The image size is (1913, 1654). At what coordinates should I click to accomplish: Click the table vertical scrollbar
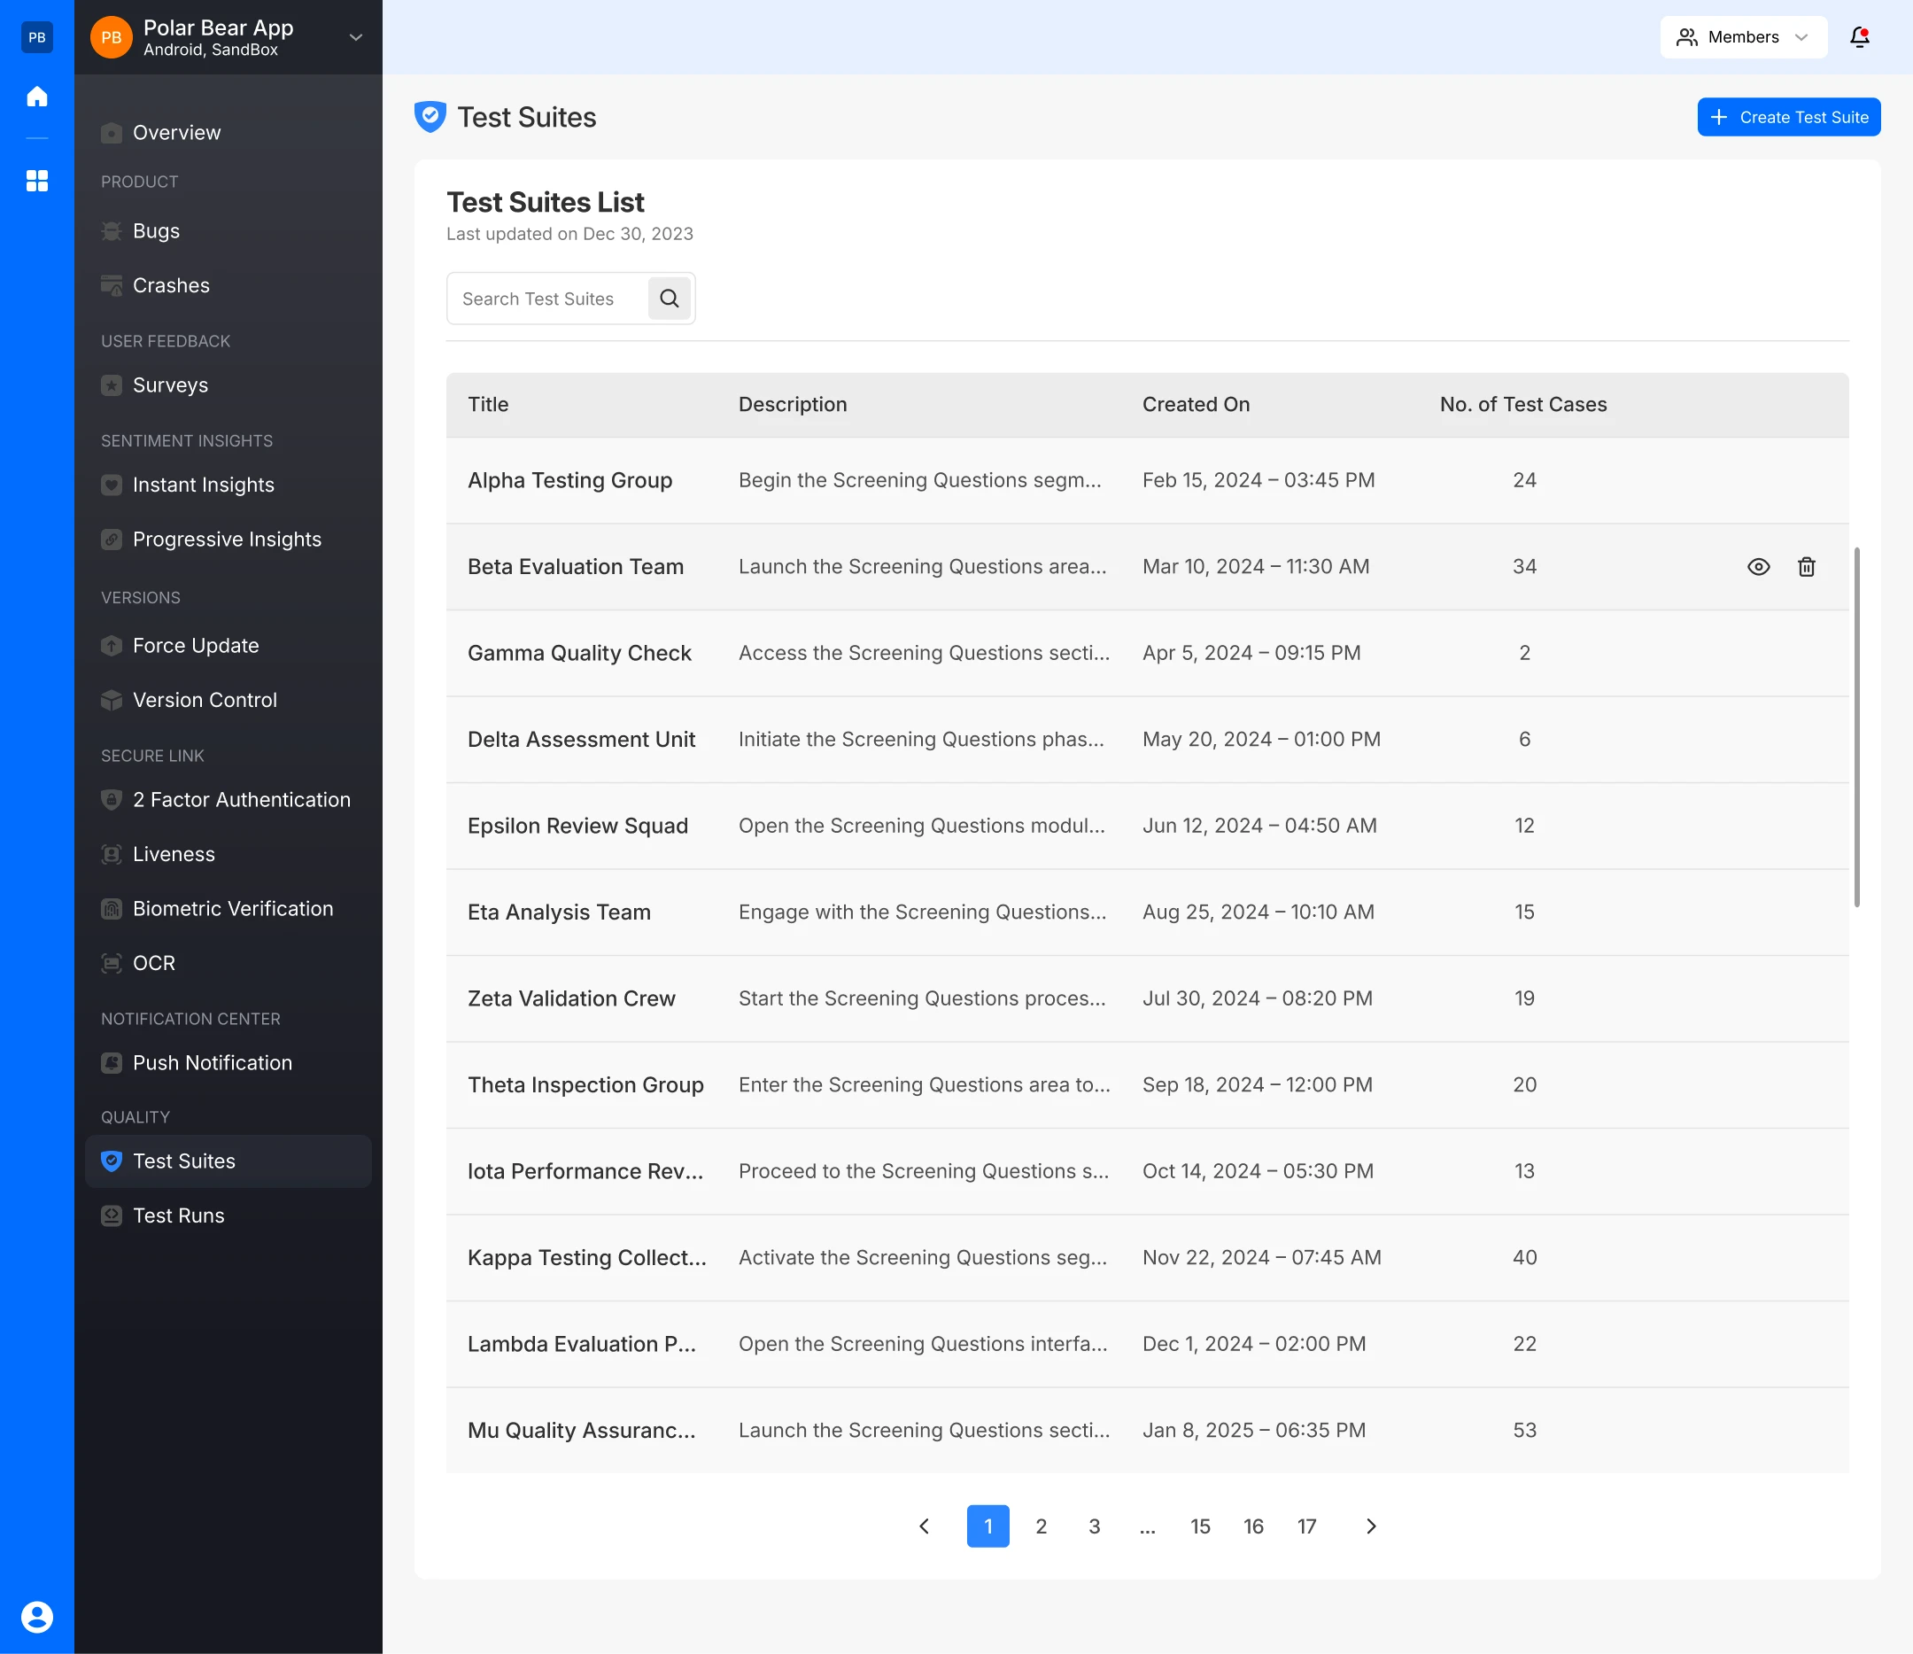point(1856,726)
